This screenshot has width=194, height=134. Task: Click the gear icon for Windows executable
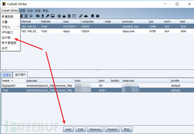tap(59, 16)
